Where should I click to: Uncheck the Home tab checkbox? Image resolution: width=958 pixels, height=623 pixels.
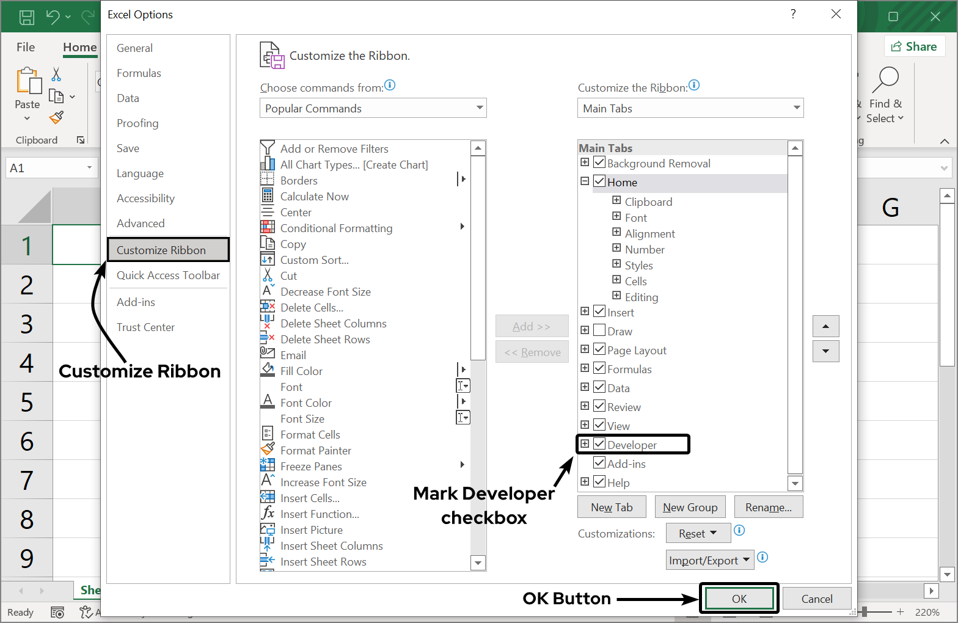pos(599,181)
